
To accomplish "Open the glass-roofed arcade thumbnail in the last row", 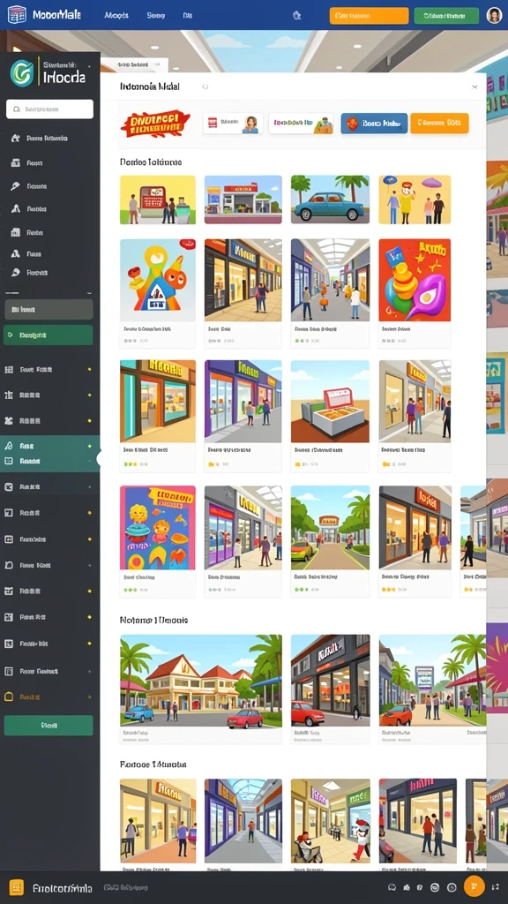I will click(x=243, y=821).
